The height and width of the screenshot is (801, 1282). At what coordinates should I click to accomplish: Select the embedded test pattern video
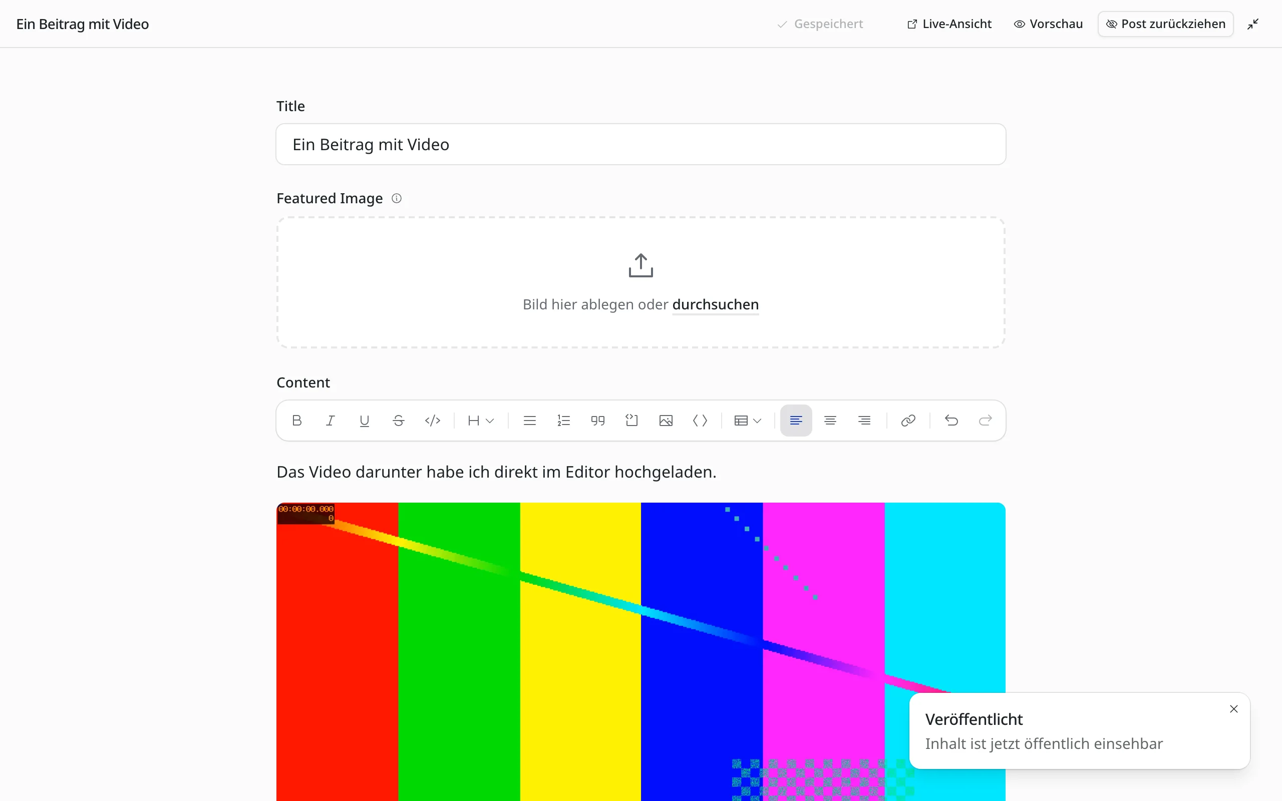click(x=640, y=652)
